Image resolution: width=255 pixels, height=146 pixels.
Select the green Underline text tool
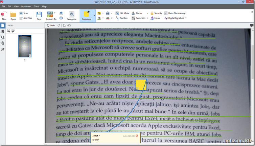(x=99, y=18)
